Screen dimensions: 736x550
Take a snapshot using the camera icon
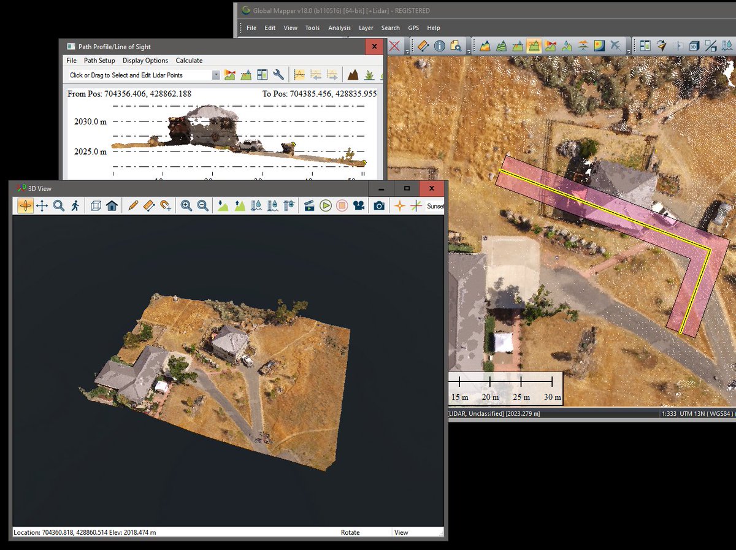(x=378, y=206)
